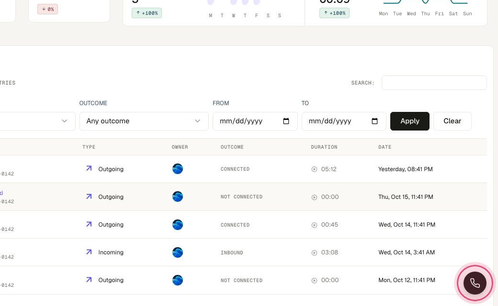
Task: Click outgoing arrow icon in Thu, Oct 15 row
Action: click(89, 197)
